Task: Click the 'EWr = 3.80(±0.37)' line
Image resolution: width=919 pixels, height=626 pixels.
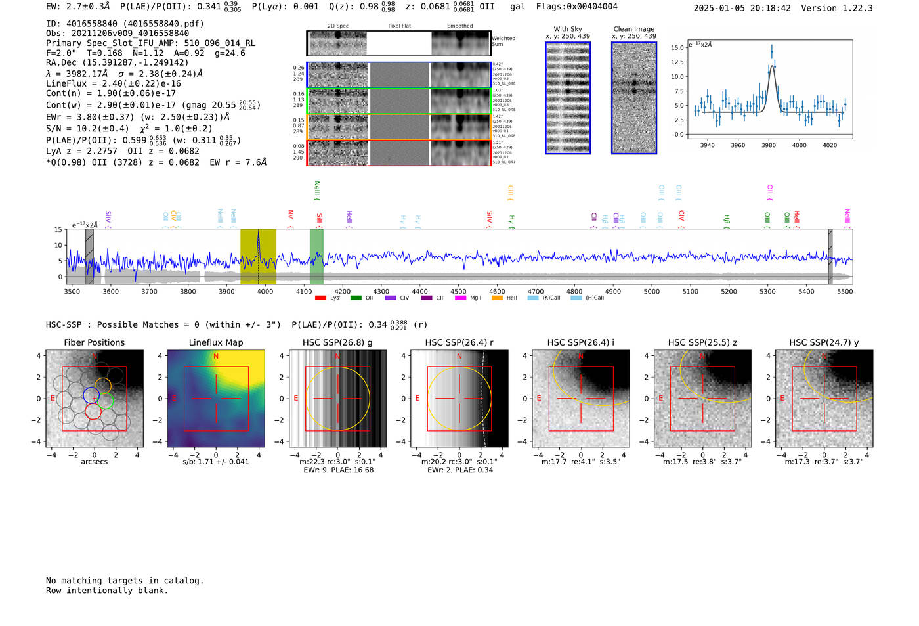Action: (x=90, y=118)
